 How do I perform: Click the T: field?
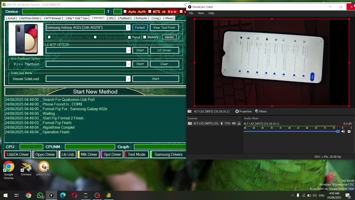(x=117, y=12)
